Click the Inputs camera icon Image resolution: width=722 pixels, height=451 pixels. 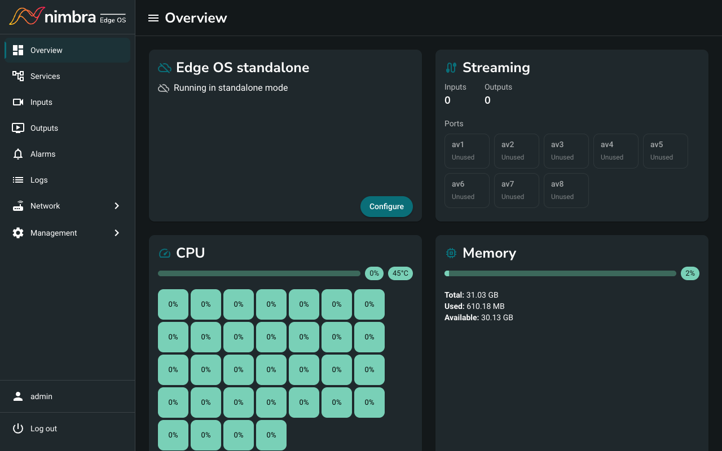click(18, 102)
